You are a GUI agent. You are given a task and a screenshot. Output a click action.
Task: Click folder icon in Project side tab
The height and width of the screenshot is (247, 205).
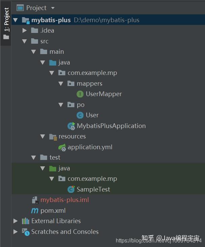coord(6,37)
